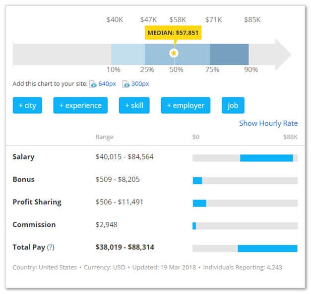Click the 75%–90% dark blue chart segment
The height and width of the screenshot is (294, 311).
[229, 54]
